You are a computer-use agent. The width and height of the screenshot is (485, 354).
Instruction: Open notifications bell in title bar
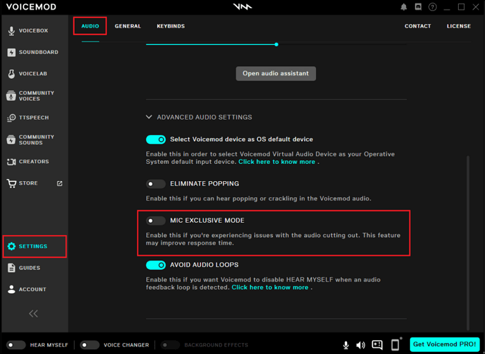pos(404,7)
